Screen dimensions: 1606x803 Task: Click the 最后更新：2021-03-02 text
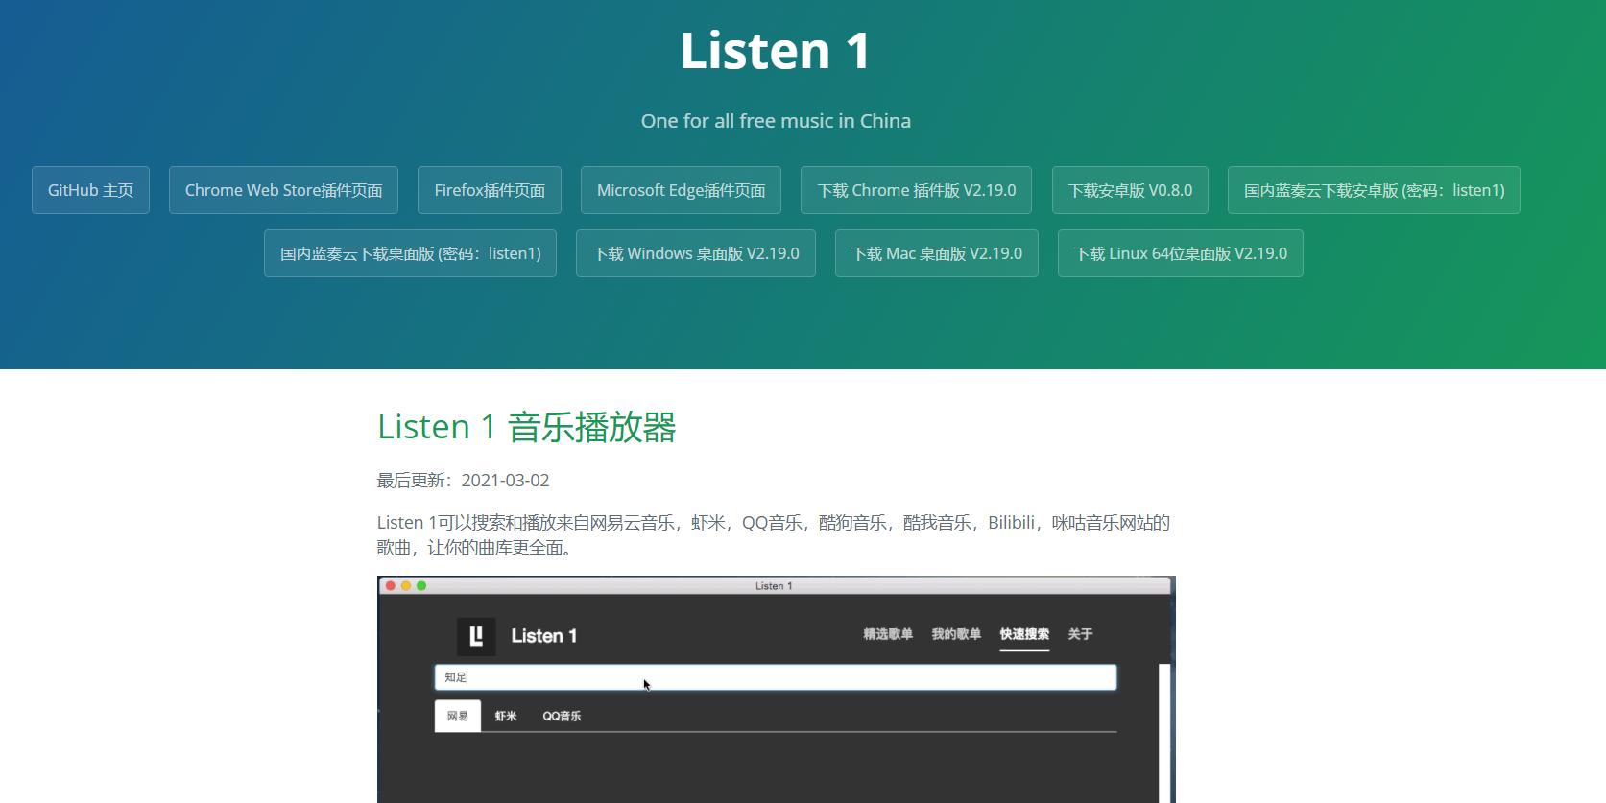tap(464, 481)
